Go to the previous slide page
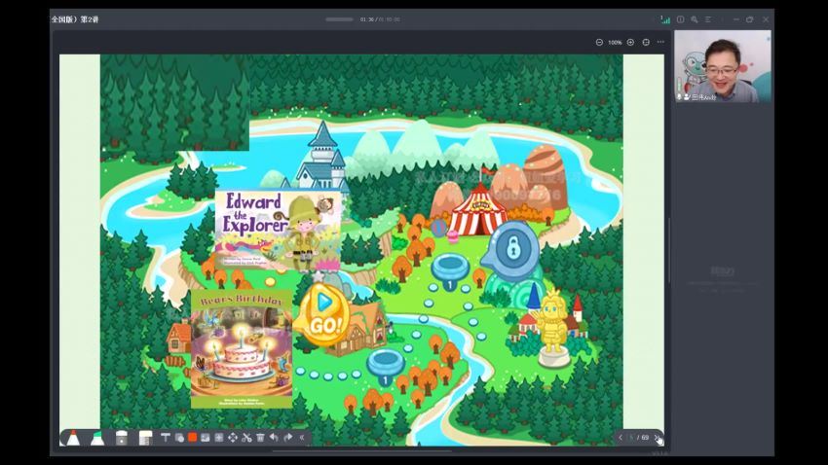 click(x=621, y=438)
